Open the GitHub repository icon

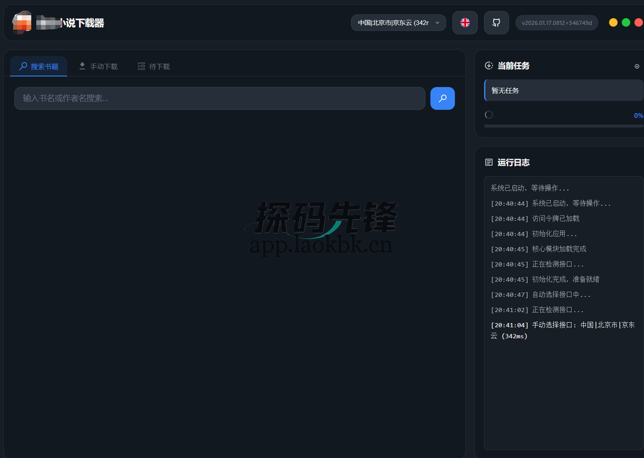coord(496,22)
